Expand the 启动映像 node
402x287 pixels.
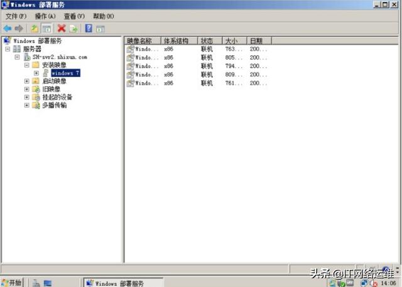pos(26,81)
